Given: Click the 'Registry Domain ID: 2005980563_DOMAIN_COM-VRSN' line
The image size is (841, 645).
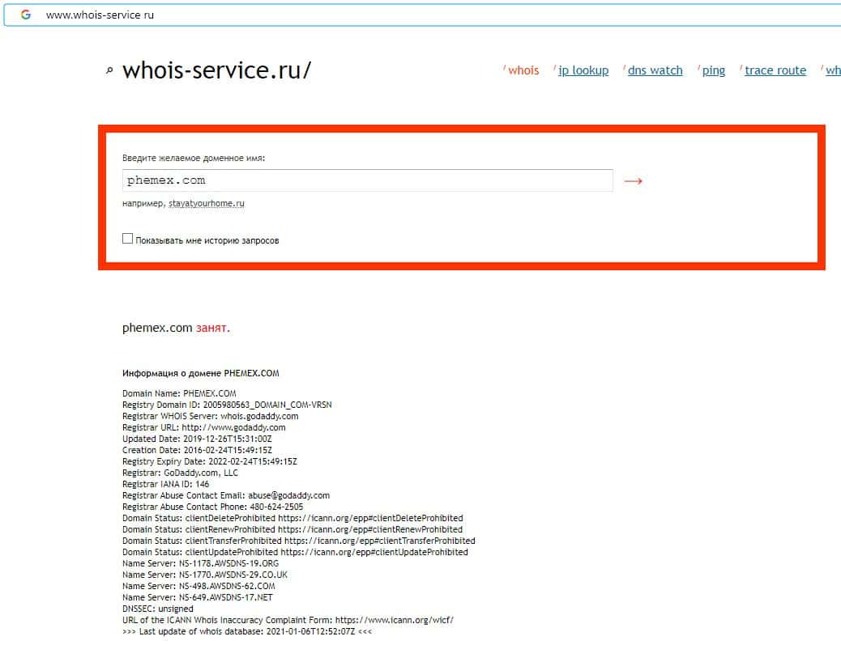Looking at the screenshot, I should [227, 405].
